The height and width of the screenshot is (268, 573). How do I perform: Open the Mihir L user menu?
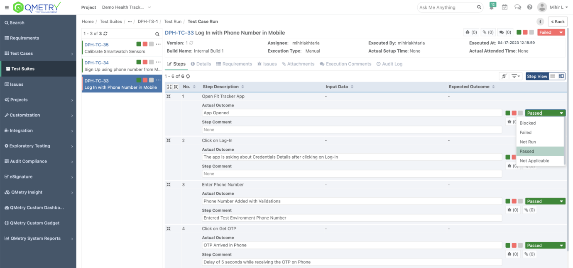[553, 7]
